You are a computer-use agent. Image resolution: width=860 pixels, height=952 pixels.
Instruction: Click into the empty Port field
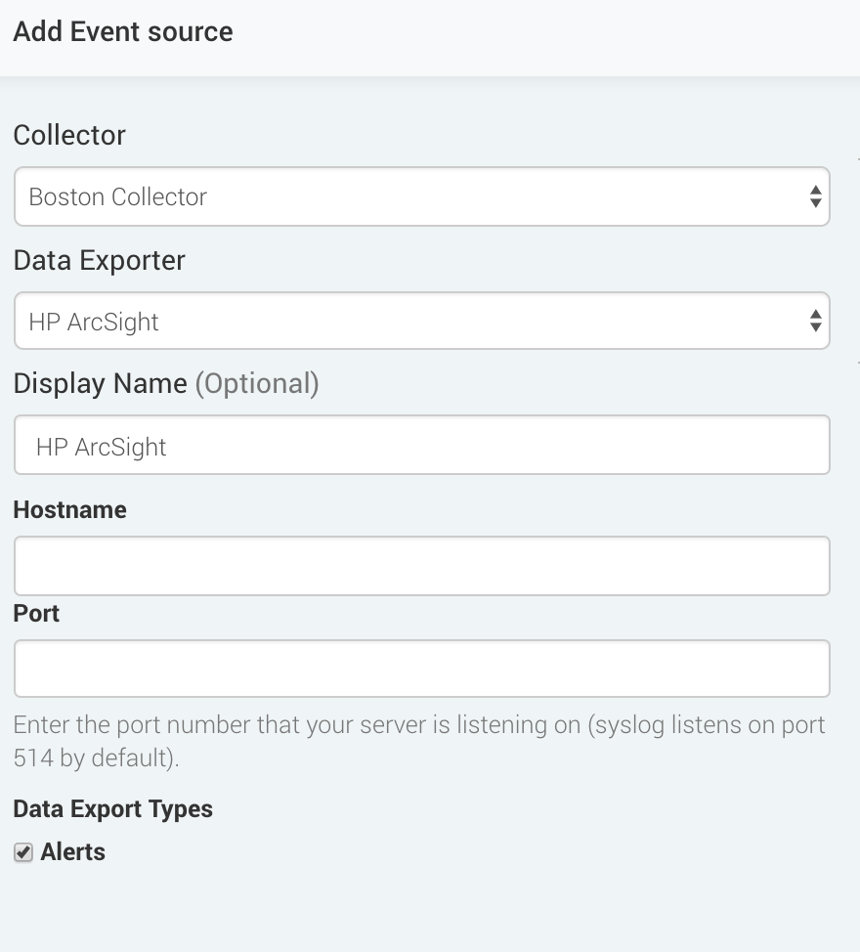click(x=422, y=669)
